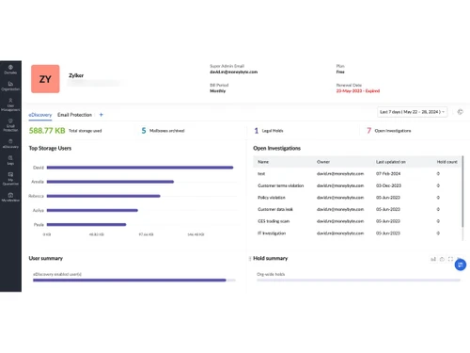
Task: Click the Free plan value
Action: [x=340, y=72]
